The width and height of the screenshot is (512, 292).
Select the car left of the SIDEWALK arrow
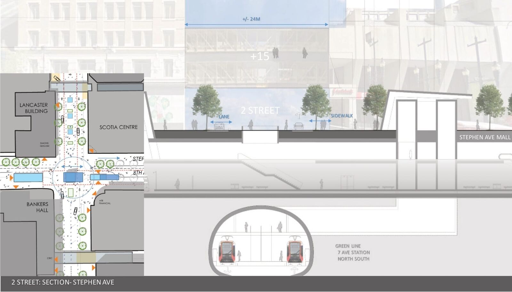[x=299, y=126]
